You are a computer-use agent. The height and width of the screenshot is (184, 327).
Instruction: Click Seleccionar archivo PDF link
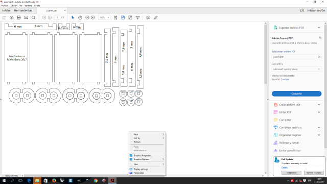pyautogui.click(x=283, y=52)
